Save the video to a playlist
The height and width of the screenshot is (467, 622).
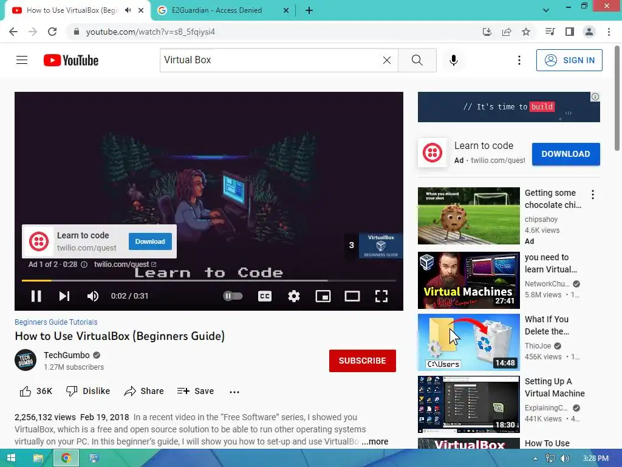click(x=196, y=391)
